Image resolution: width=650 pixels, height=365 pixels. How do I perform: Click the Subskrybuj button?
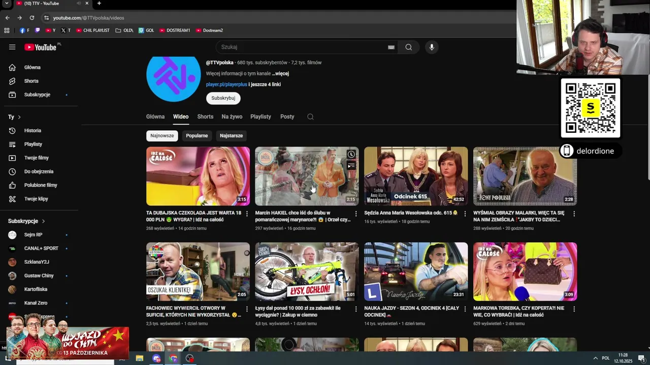point(223,98)
